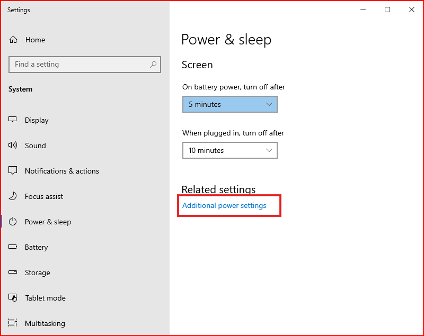Open the Power & sleep sidebar entry
This screenshot has width=424, height=336.
(48, 222)
